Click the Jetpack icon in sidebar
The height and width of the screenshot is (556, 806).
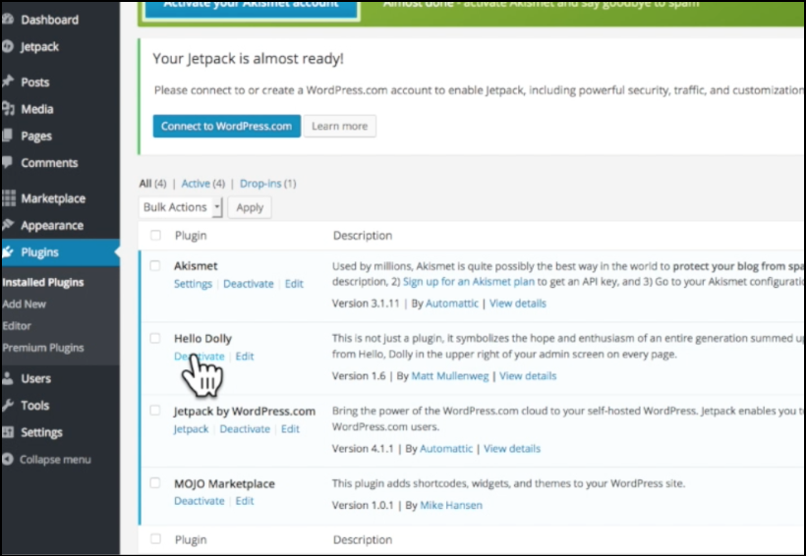pos(7,46)
